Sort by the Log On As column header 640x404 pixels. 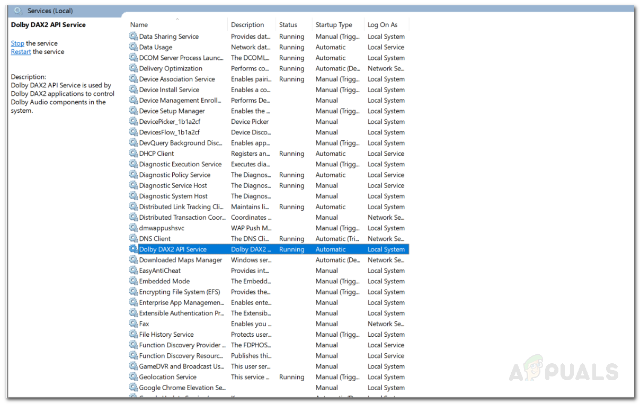[383, 25]
